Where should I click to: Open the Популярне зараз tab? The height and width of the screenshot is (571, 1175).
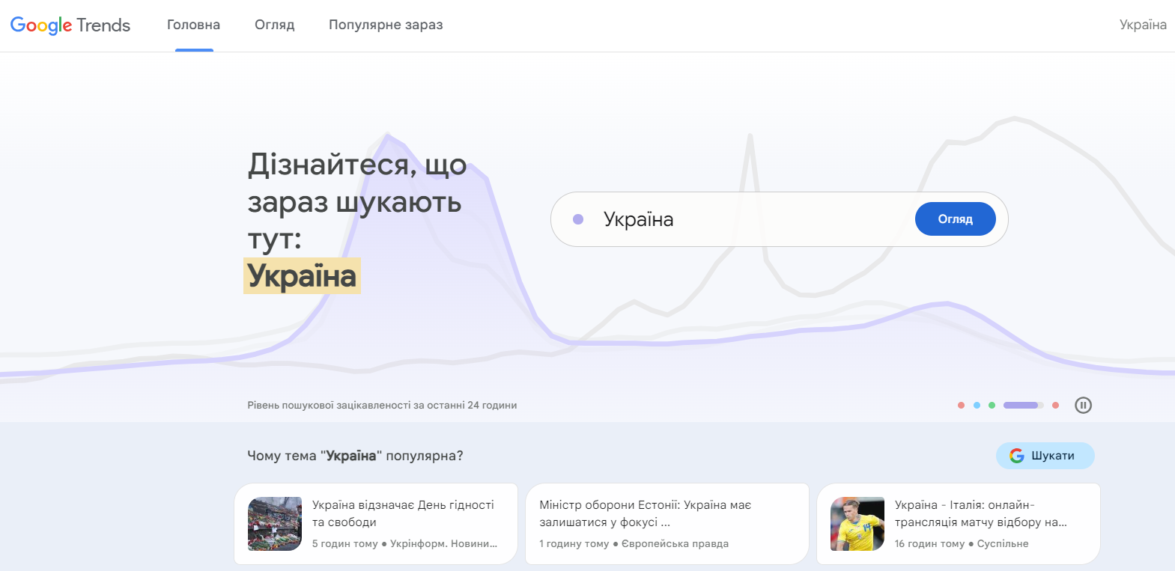[386, 25]
